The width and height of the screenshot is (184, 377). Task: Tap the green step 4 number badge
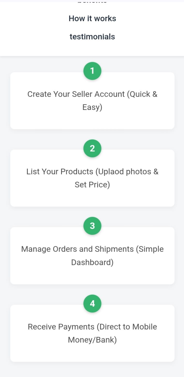click(92, 304)
